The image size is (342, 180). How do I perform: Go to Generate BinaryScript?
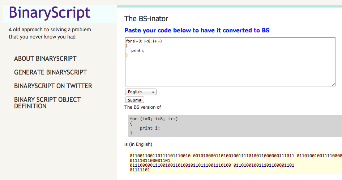[x=50, y=72]
